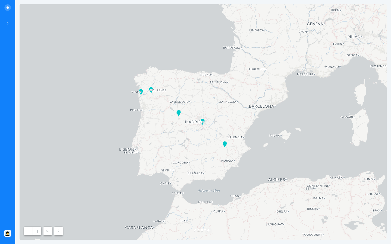Click the BARCELONA city label
Image resolution: width=391 pixels, height=244 pixels.
[261, 106]
